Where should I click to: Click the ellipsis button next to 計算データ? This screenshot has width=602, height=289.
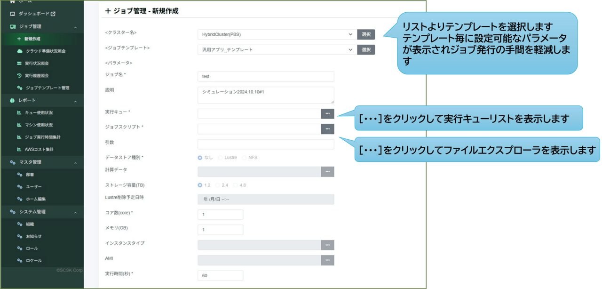click(x=327, y=172)
